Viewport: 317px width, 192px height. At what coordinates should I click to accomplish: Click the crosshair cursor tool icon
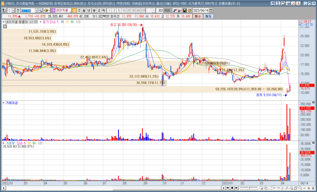pyautogui.click(x=274, y=188)
